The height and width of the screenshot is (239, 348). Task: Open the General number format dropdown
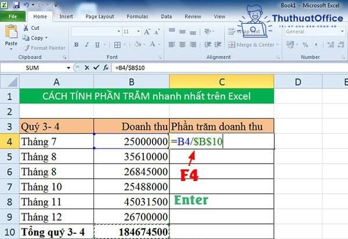point(342,31)
